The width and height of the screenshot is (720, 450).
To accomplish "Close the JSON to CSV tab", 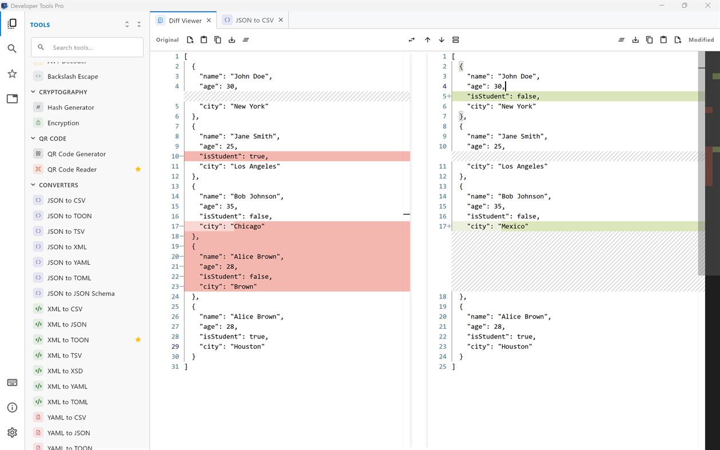I will pos(281,20).
